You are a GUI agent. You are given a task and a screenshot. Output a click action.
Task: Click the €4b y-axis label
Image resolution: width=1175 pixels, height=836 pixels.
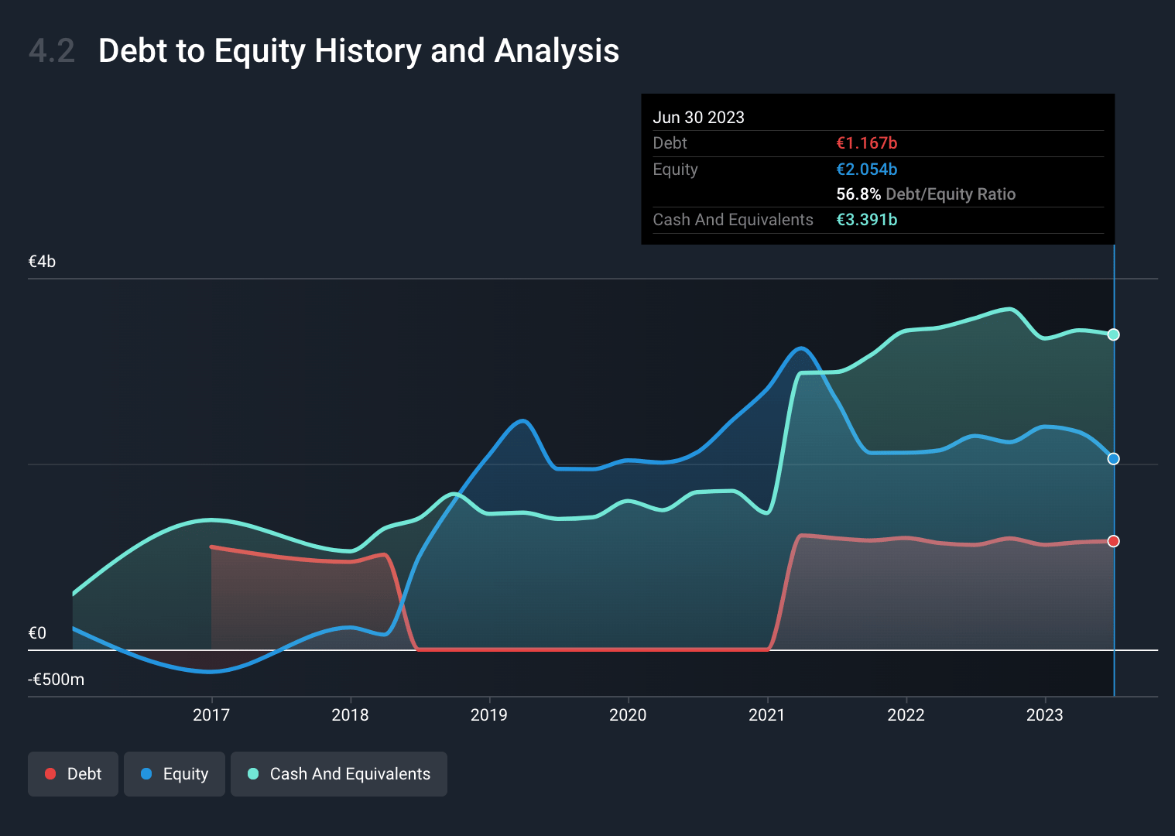42,262
